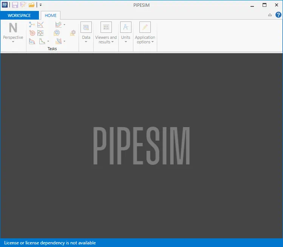Open arrow beside the stacked curves icon

point(65,25)
